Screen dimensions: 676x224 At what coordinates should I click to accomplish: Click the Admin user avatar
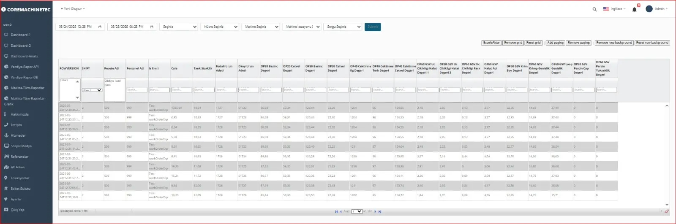point(649,9)
